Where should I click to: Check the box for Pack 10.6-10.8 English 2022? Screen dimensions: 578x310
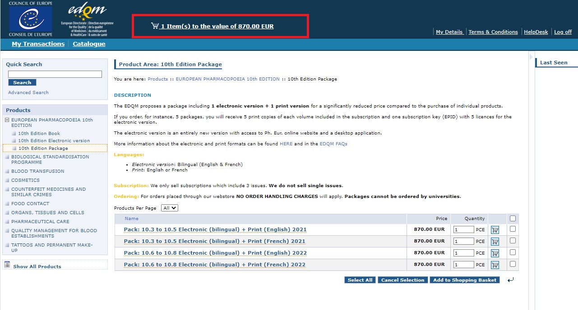click(x=513, y=252)
